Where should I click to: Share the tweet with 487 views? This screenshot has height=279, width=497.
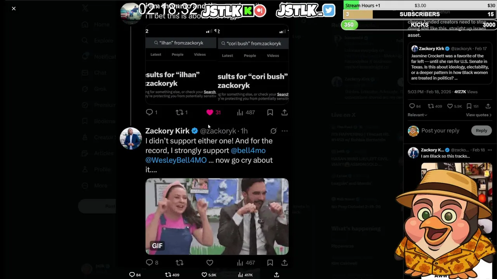[x=285, y=112]
